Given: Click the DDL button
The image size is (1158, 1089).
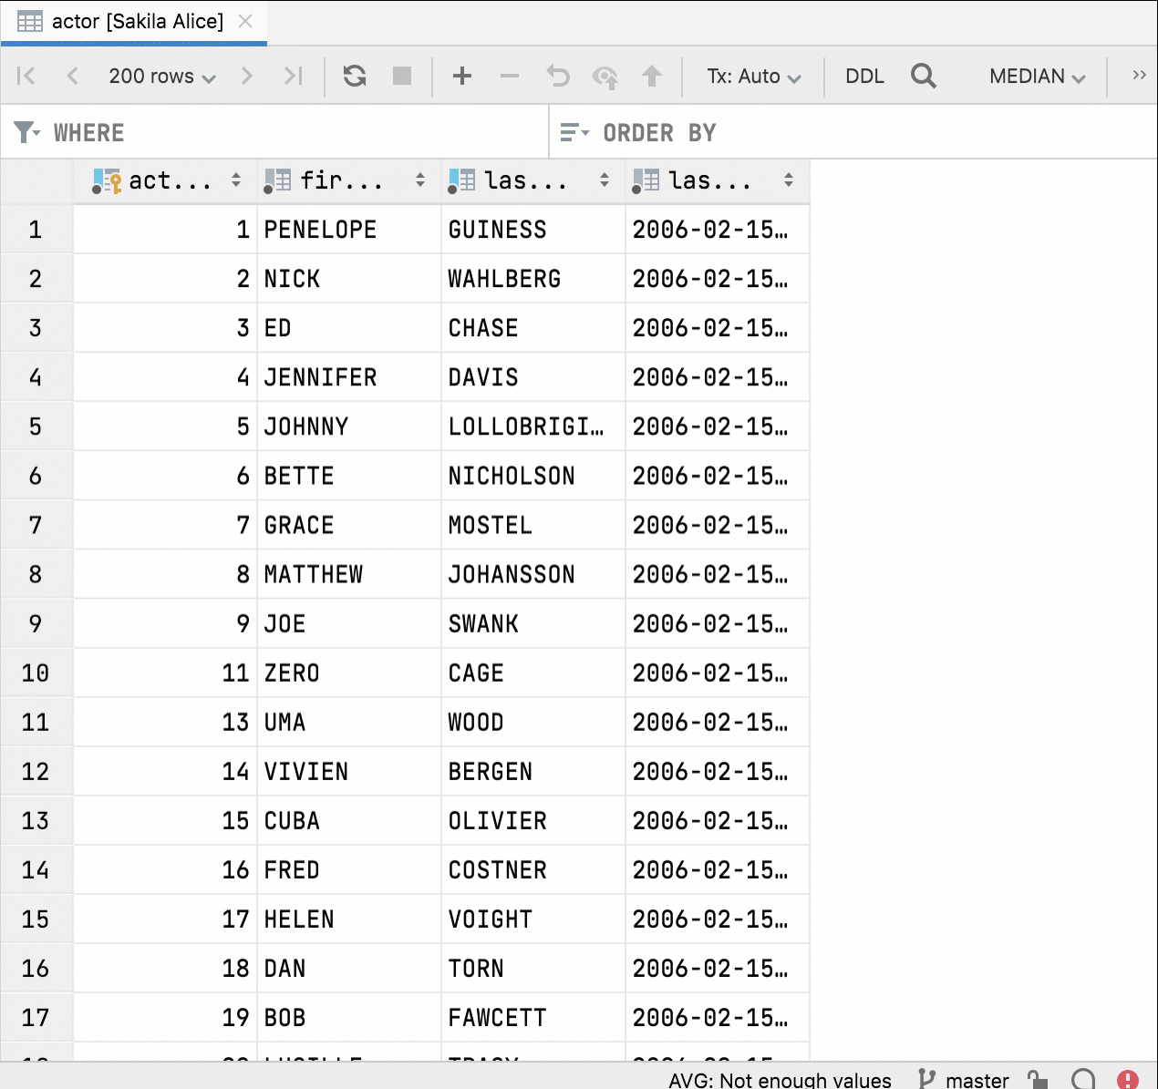Looking at the screenshot, I should 864,76.
